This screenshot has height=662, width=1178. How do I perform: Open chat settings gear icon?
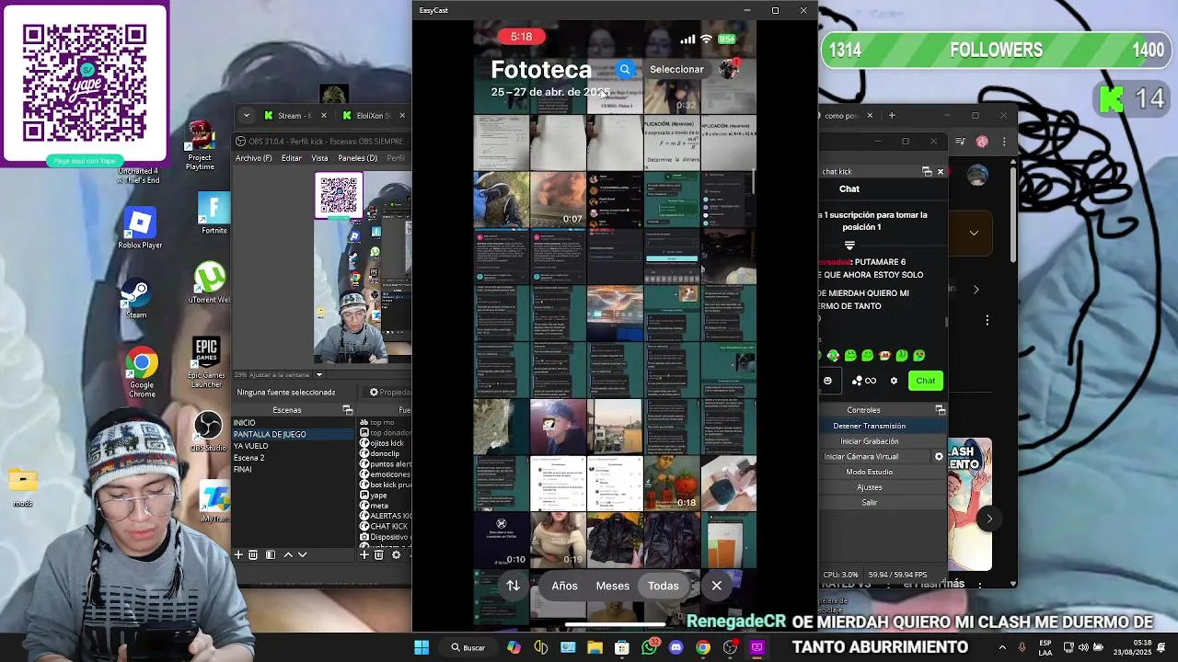click(x=894, y=381)
